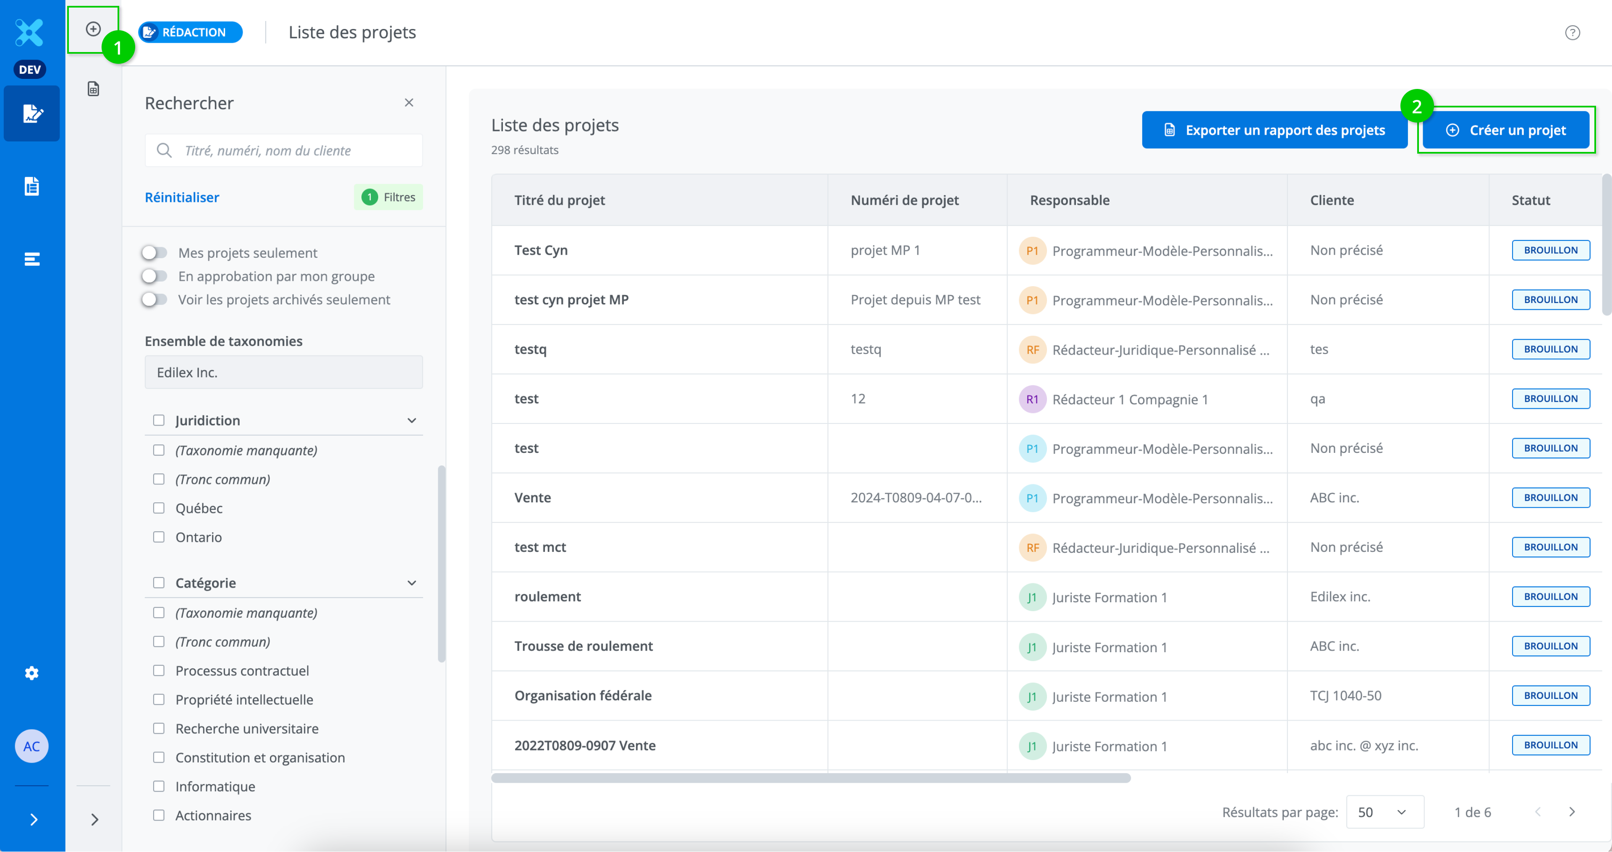Click the document icon in the blue sidebar
The height and width of the screenshot is (852, 1612).
coord(32,186)
